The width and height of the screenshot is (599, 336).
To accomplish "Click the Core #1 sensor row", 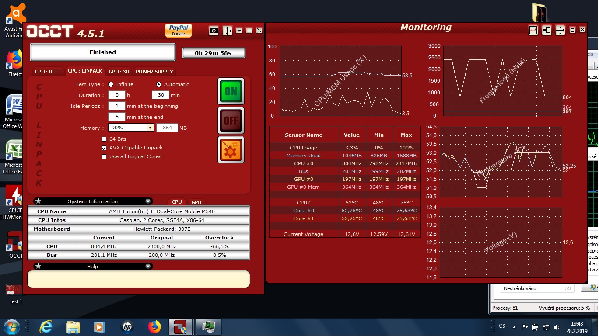I will pos(345,218).
